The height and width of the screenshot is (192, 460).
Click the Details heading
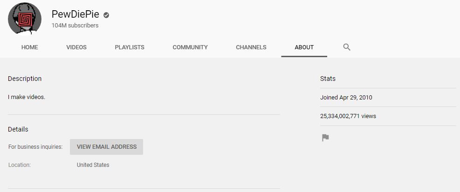pos(18,129)
